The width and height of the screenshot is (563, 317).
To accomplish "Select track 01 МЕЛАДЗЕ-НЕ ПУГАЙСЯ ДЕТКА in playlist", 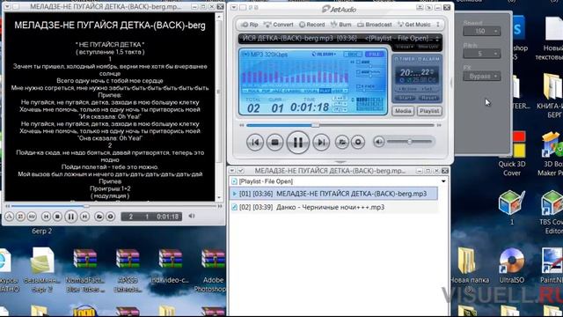I will pyautogui.click(x=333, y=194).
